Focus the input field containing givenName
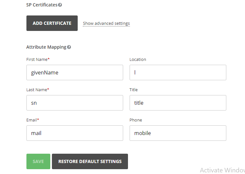The image size is (245, 174). point(74,72)
